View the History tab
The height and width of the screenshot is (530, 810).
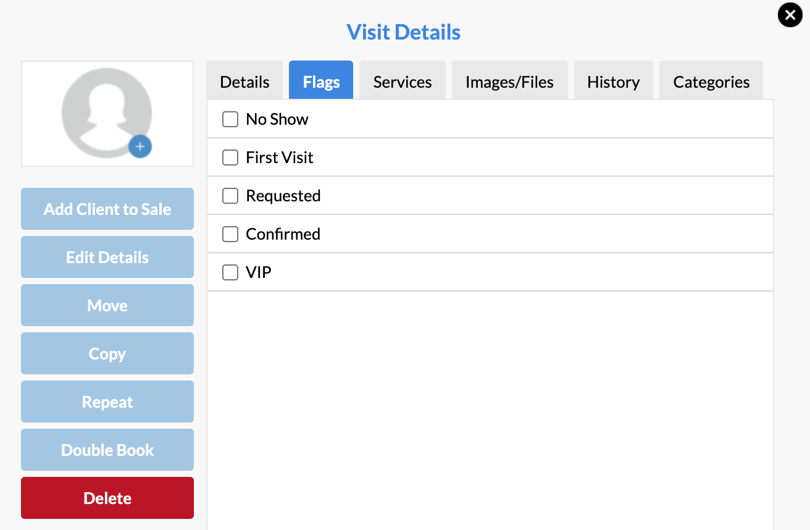click(613, 81)
